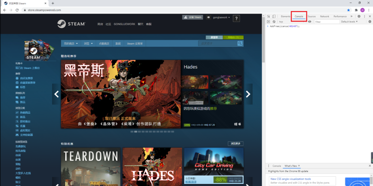The height and width of the screenshot is (186, 373).
Task: Expand the Default levels dropdown
Action: pos(349,22)
